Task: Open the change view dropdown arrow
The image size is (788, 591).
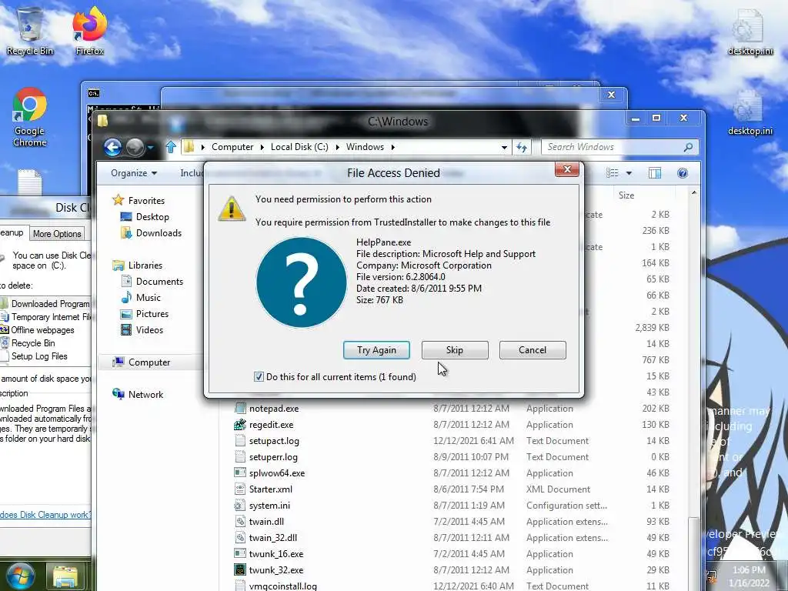Action: [629, 173]
